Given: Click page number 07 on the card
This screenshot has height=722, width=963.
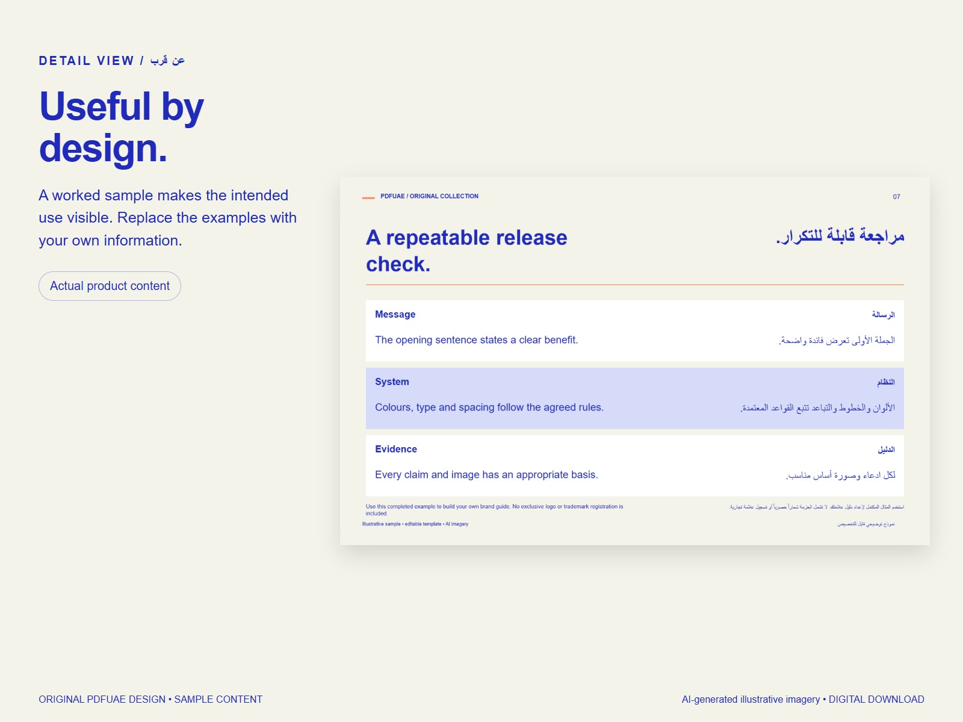Looking at the screenshot, I should 896,197.
